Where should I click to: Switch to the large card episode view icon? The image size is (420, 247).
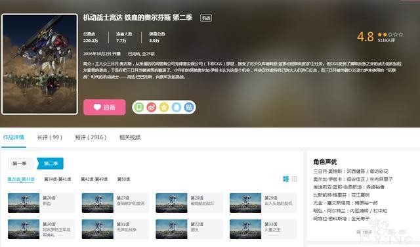point(286,179)
